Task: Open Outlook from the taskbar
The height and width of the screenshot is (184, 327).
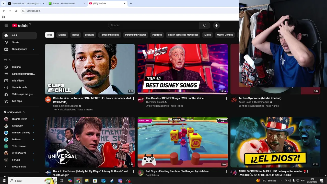Action: 103,181
